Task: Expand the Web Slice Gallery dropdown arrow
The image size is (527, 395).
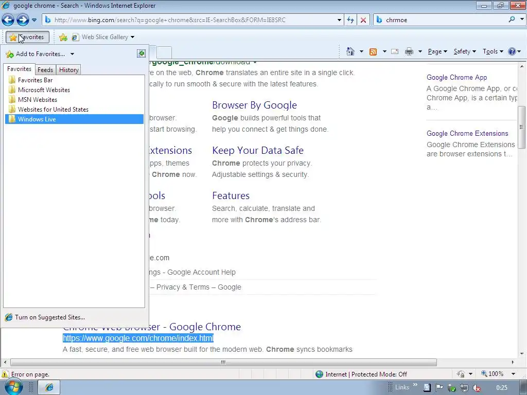Action: (x=132, y=37)
